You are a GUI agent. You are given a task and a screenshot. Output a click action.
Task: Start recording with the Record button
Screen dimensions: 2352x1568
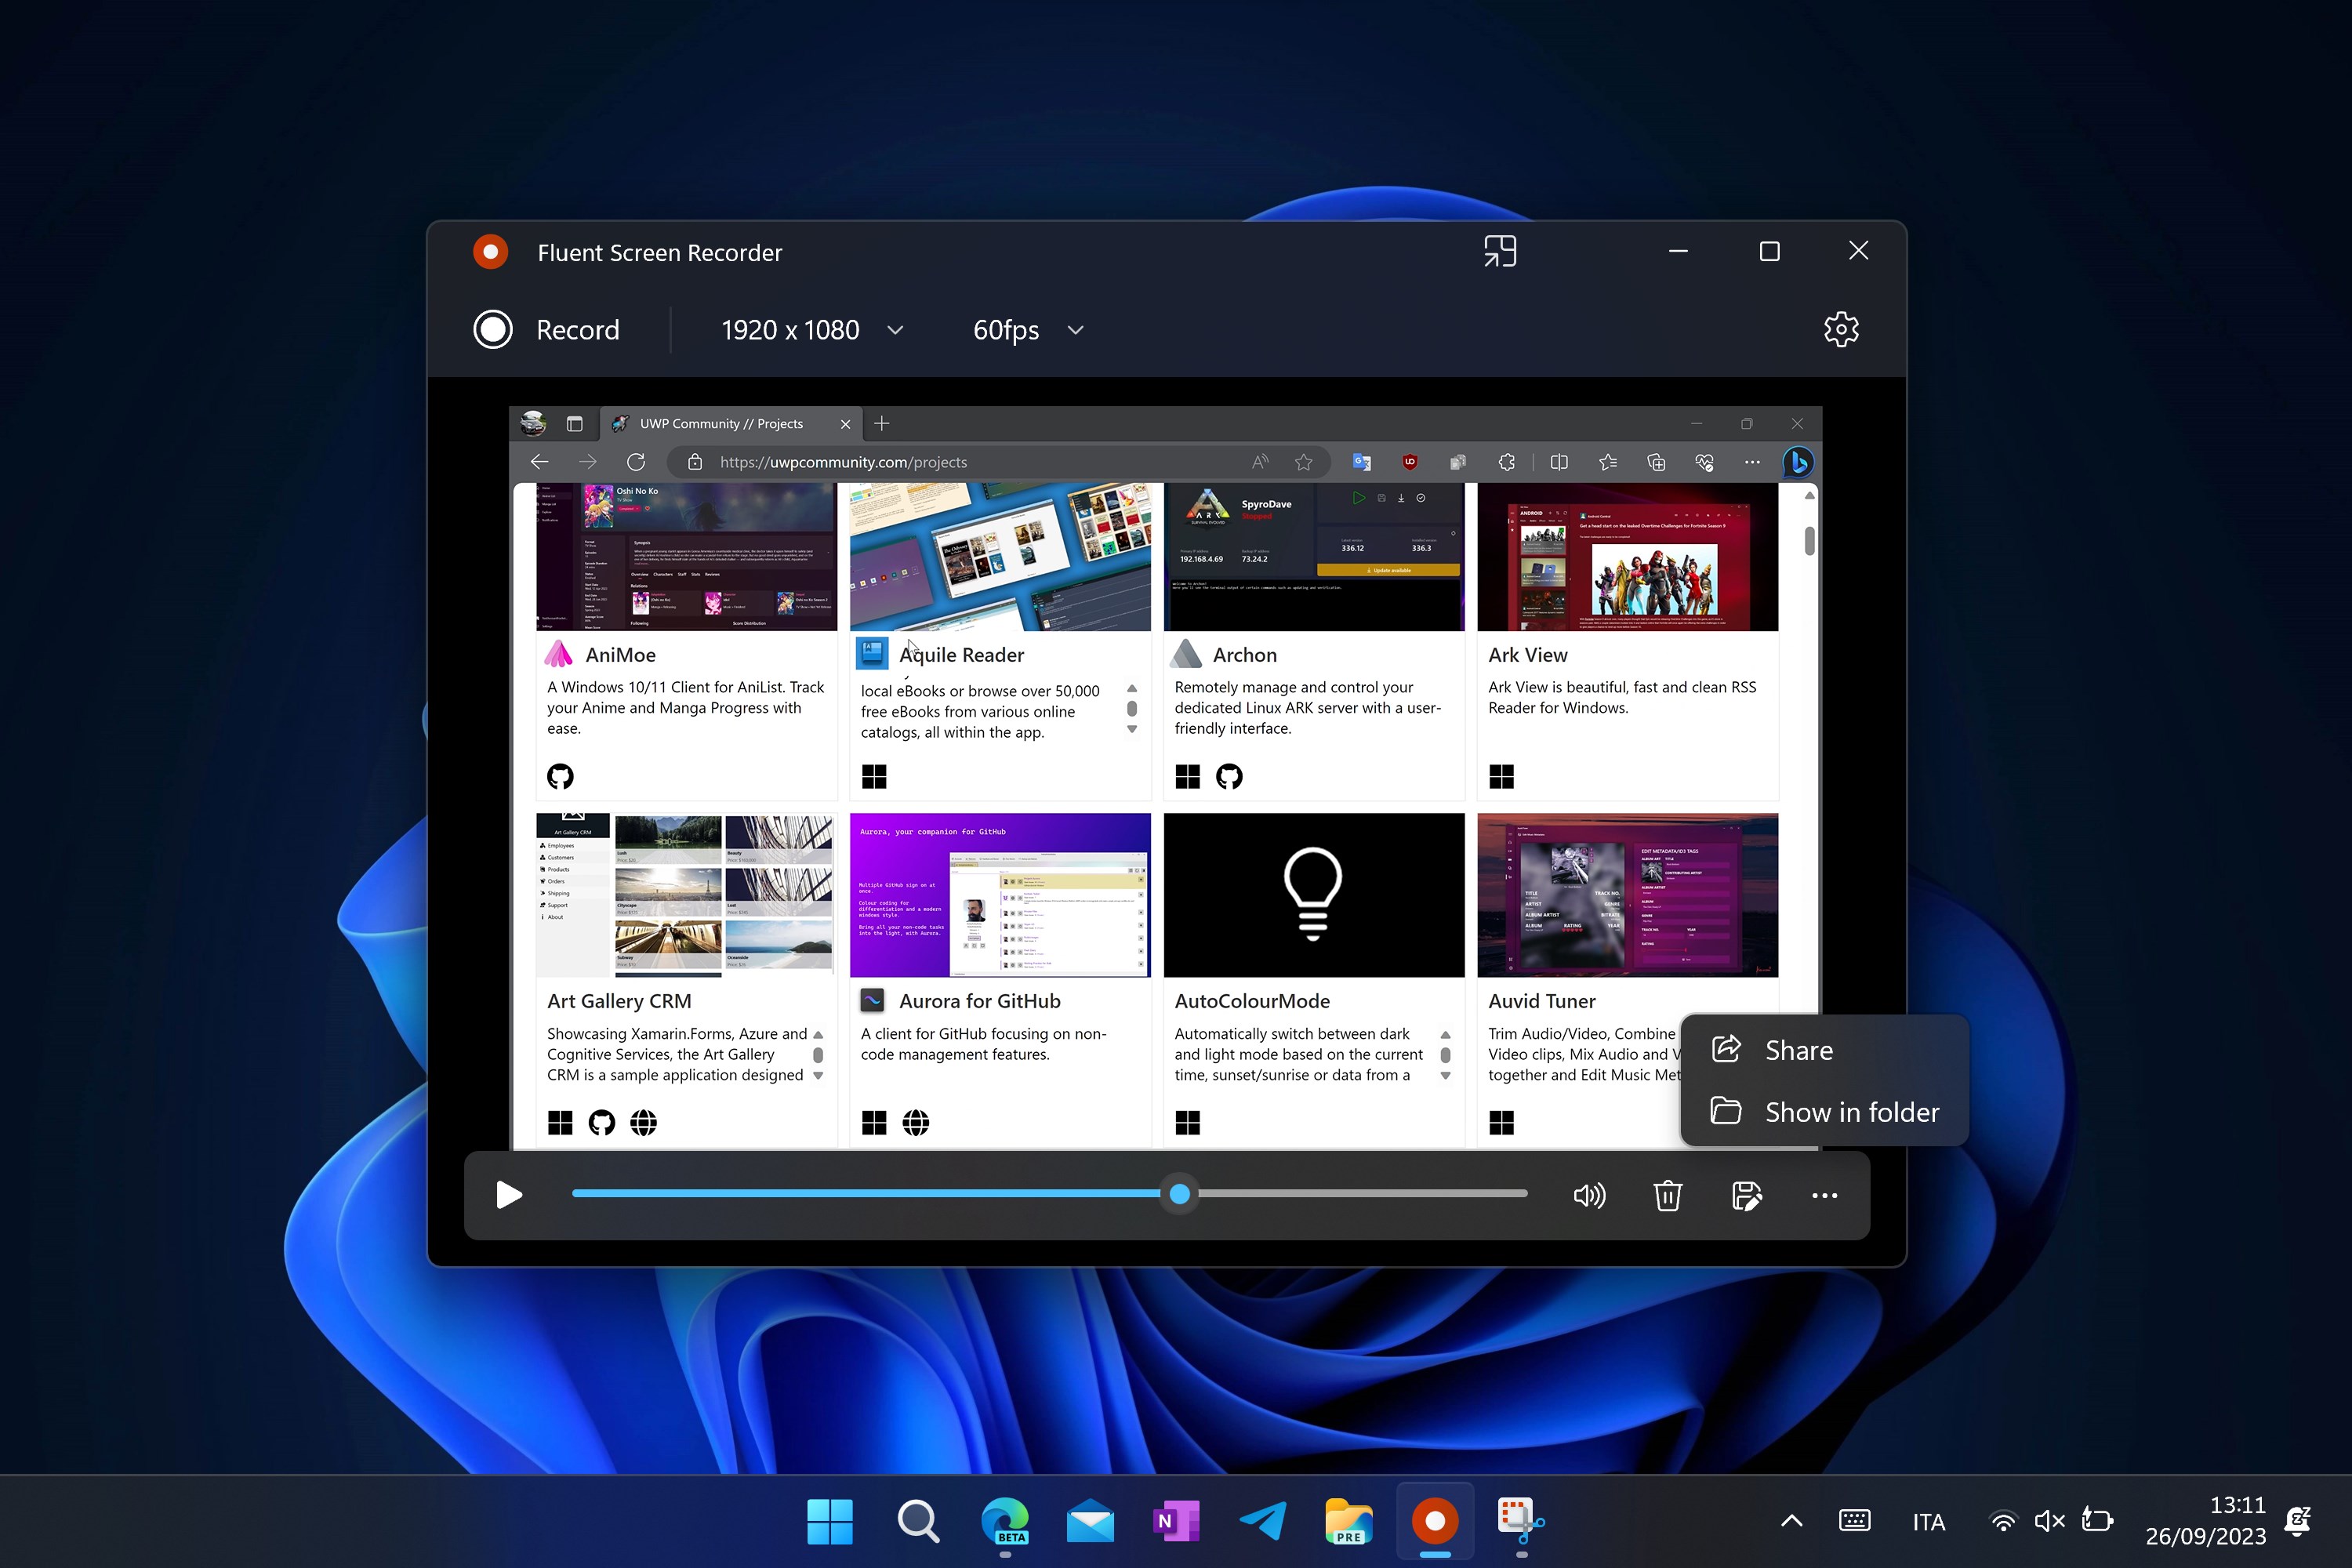point(547,330)
